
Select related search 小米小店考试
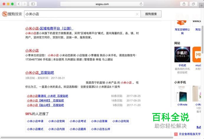[78, 121]
